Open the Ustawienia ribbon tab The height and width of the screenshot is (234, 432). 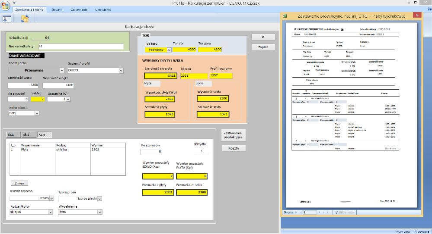(x=103, y=9)
